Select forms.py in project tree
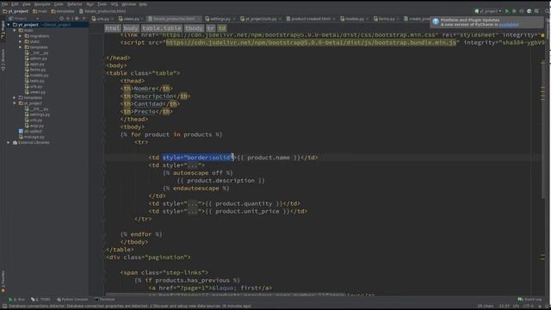The image size is (551, 310). point(35,70)
